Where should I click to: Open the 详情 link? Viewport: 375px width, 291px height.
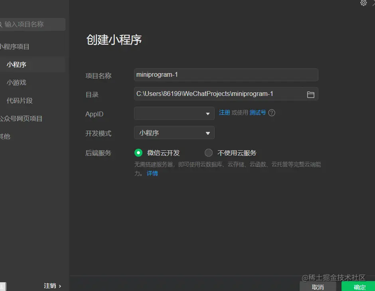point(152,173)
